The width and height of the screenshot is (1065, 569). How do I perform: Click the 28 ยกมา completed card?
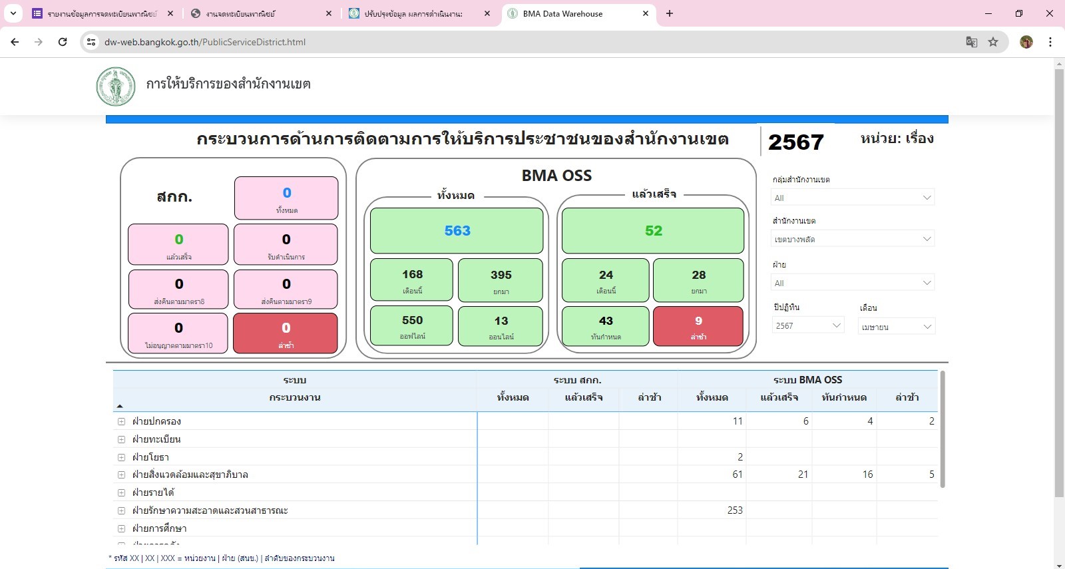click(x=698, y=280)
